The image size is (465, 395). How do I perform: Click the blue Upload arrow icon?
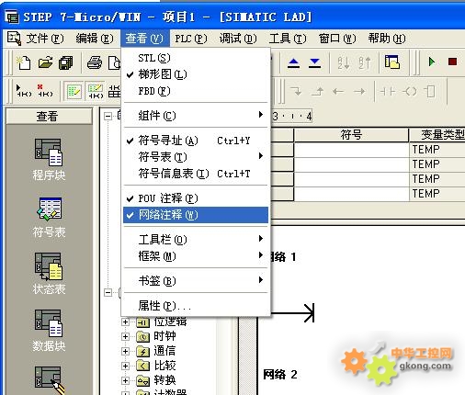[x=294, y=63]
